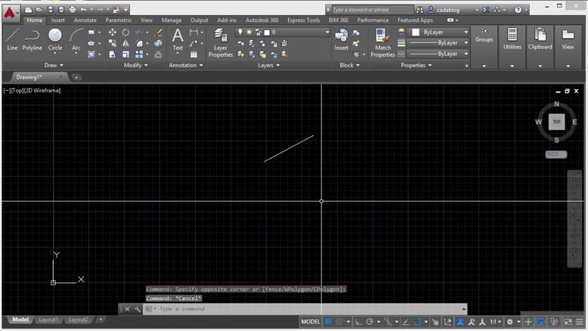Toggle 2D object snap in status bar
The image size is (588, 331).
click(417, 322)
